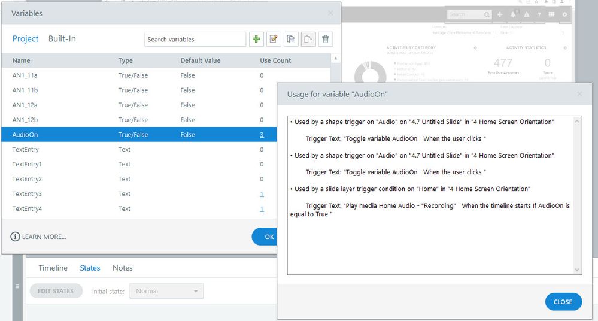Select the AN1_12b variable row
The width and height of the screenshot is (598, 321).
139,120
